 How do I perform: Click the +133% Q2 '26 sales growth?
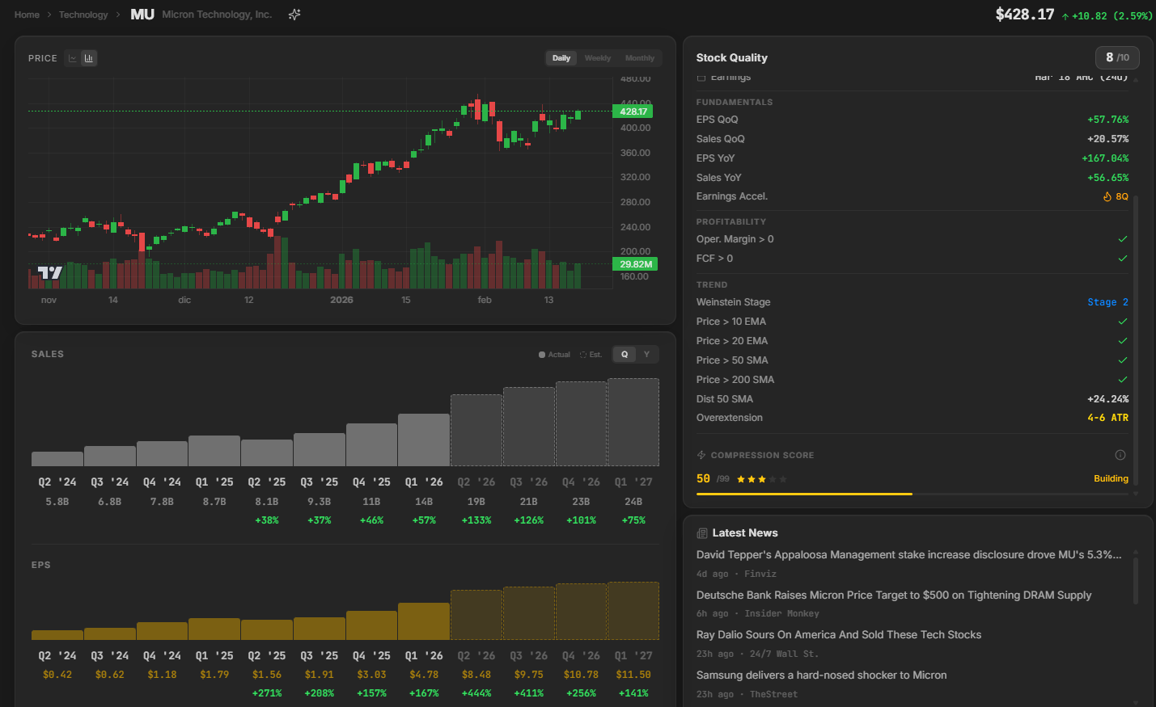[x=476, y=520]
